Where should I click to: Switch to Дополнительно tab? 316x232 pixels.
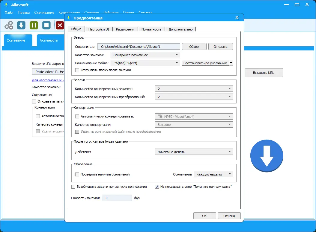(180, 29)
